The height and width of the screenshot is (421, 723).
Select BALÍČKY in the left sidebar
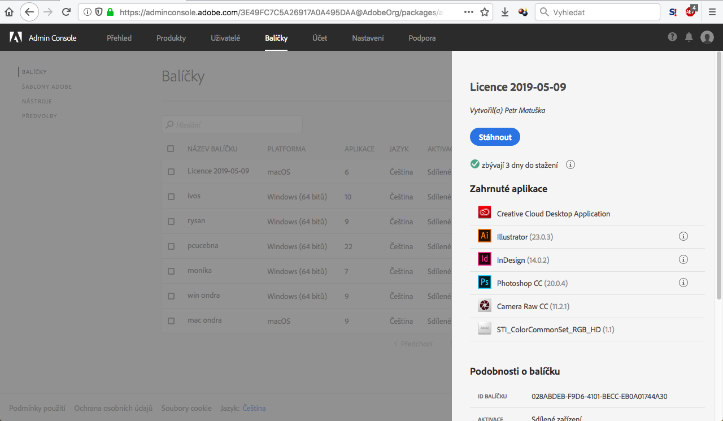pos(34,72)
